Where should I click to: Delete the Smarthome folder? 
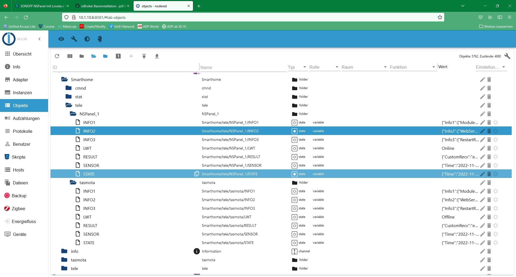point(489,79)
